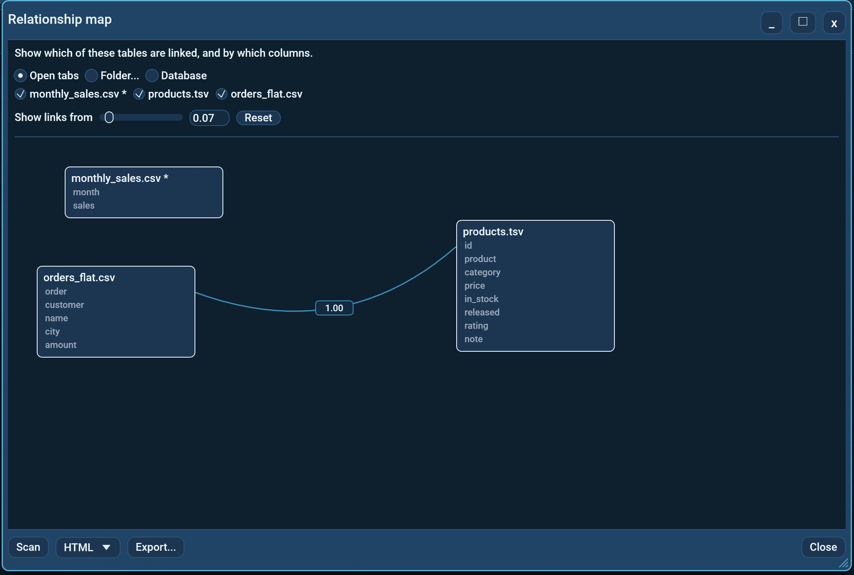Select the price column in products.tsv

[x=475, y=286]
